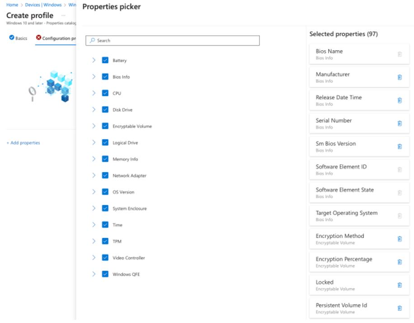Open the Configuration properties tab
This screenshot has height=323, width=414.
56,38
